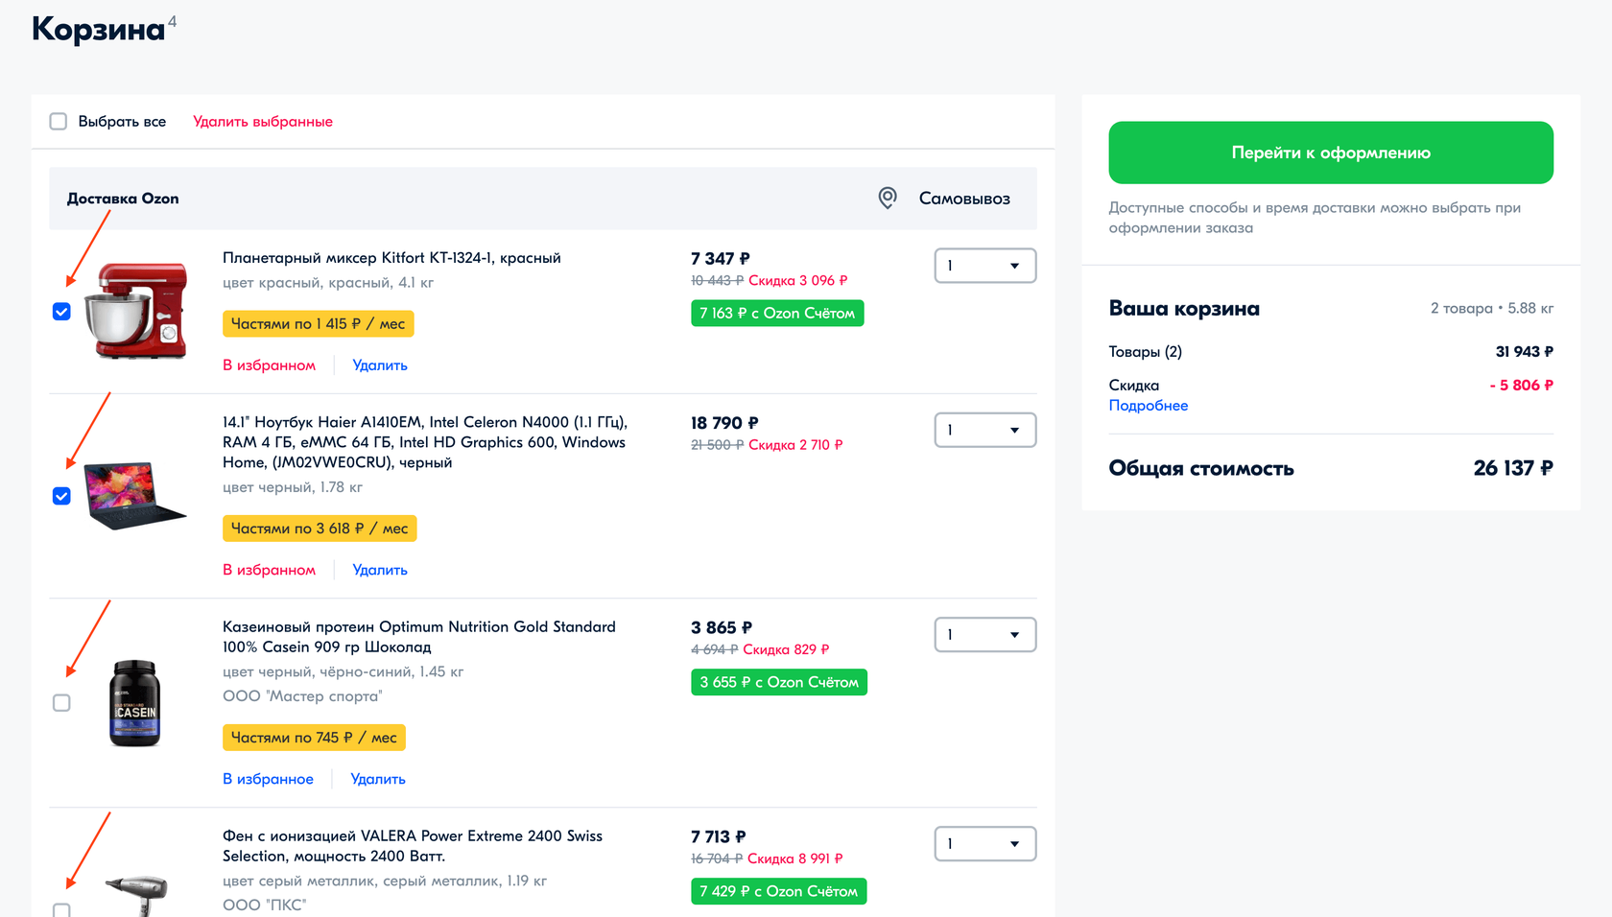The width and height of the screenshot is (1612, 917).
Task: Open quantity dropdown for Haier laptop
Action: [x=985, y=430]
